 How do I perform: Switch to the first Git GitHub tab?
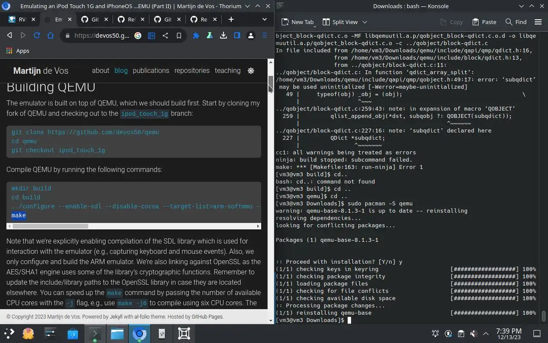pos(90,19)
